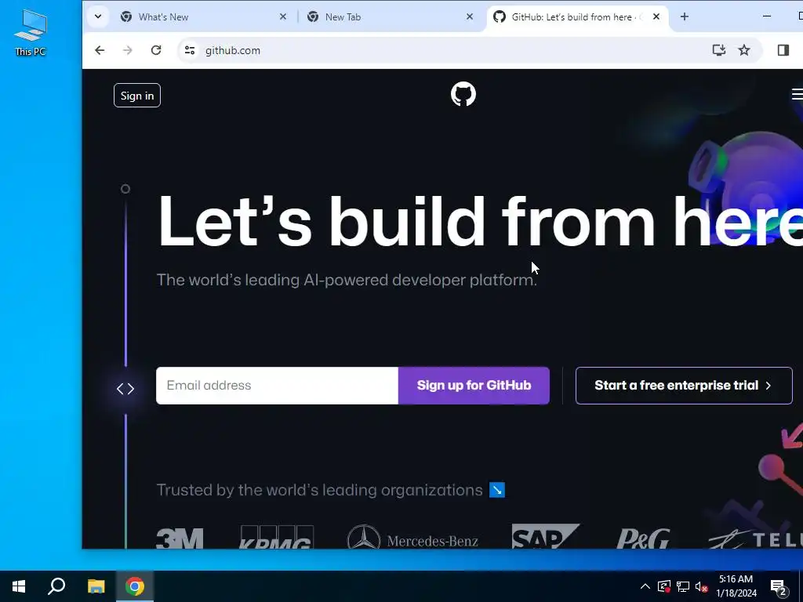Open a new Chrome tab
Screen dimensions: 803x602
pos(684,17)
